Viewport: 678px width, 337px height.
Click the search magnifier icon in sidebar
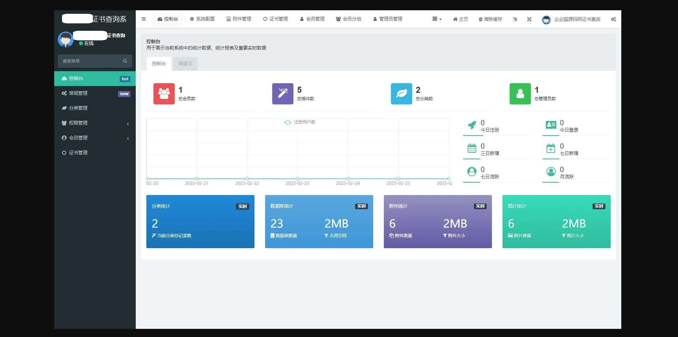pos(125,61)
